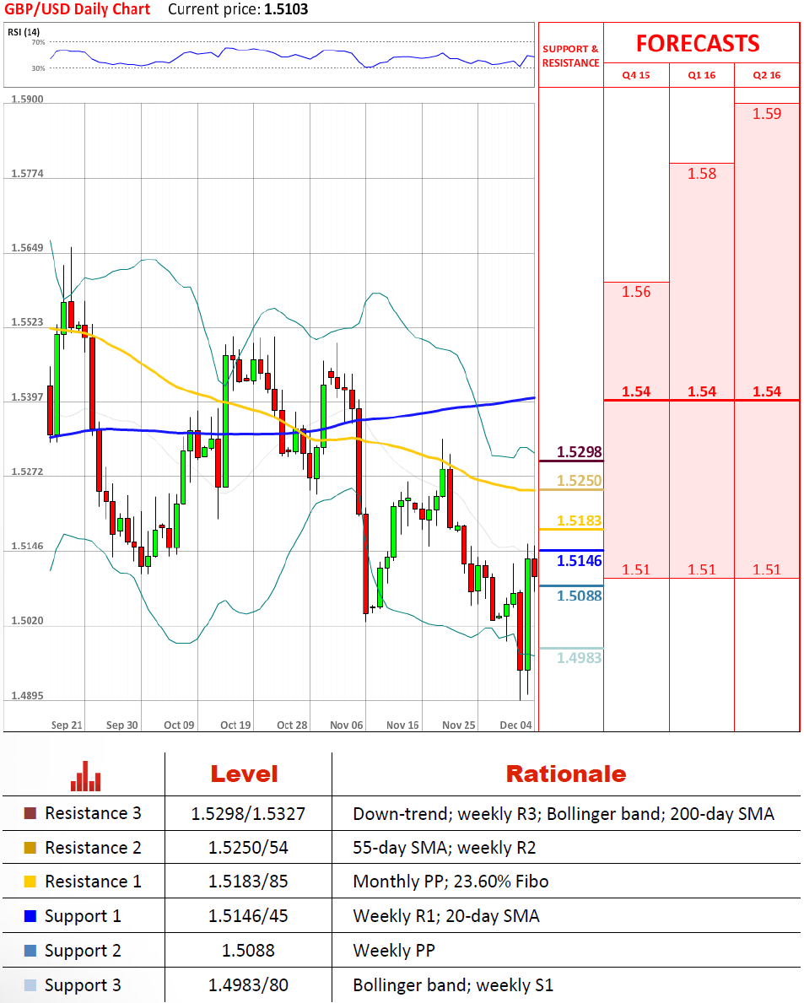Select the 'Q1 16' forecast column header
Screen dimensions: 804x1003
pos(702,75)
